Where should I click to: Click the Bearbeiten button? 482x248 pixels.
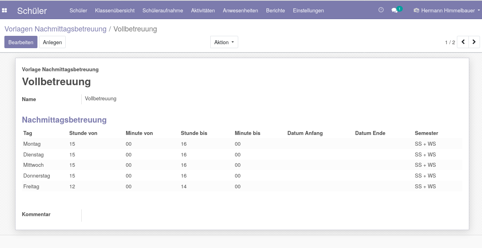click(21, 42)
